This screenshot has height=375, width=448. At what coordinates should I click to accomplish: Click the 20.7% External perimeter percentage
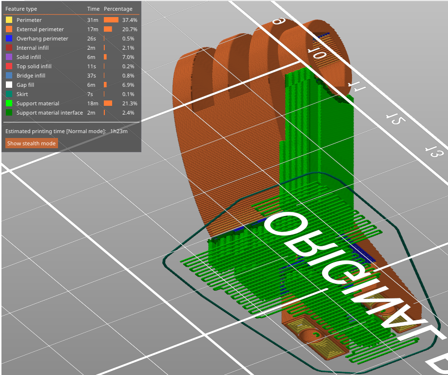(130, 29)
